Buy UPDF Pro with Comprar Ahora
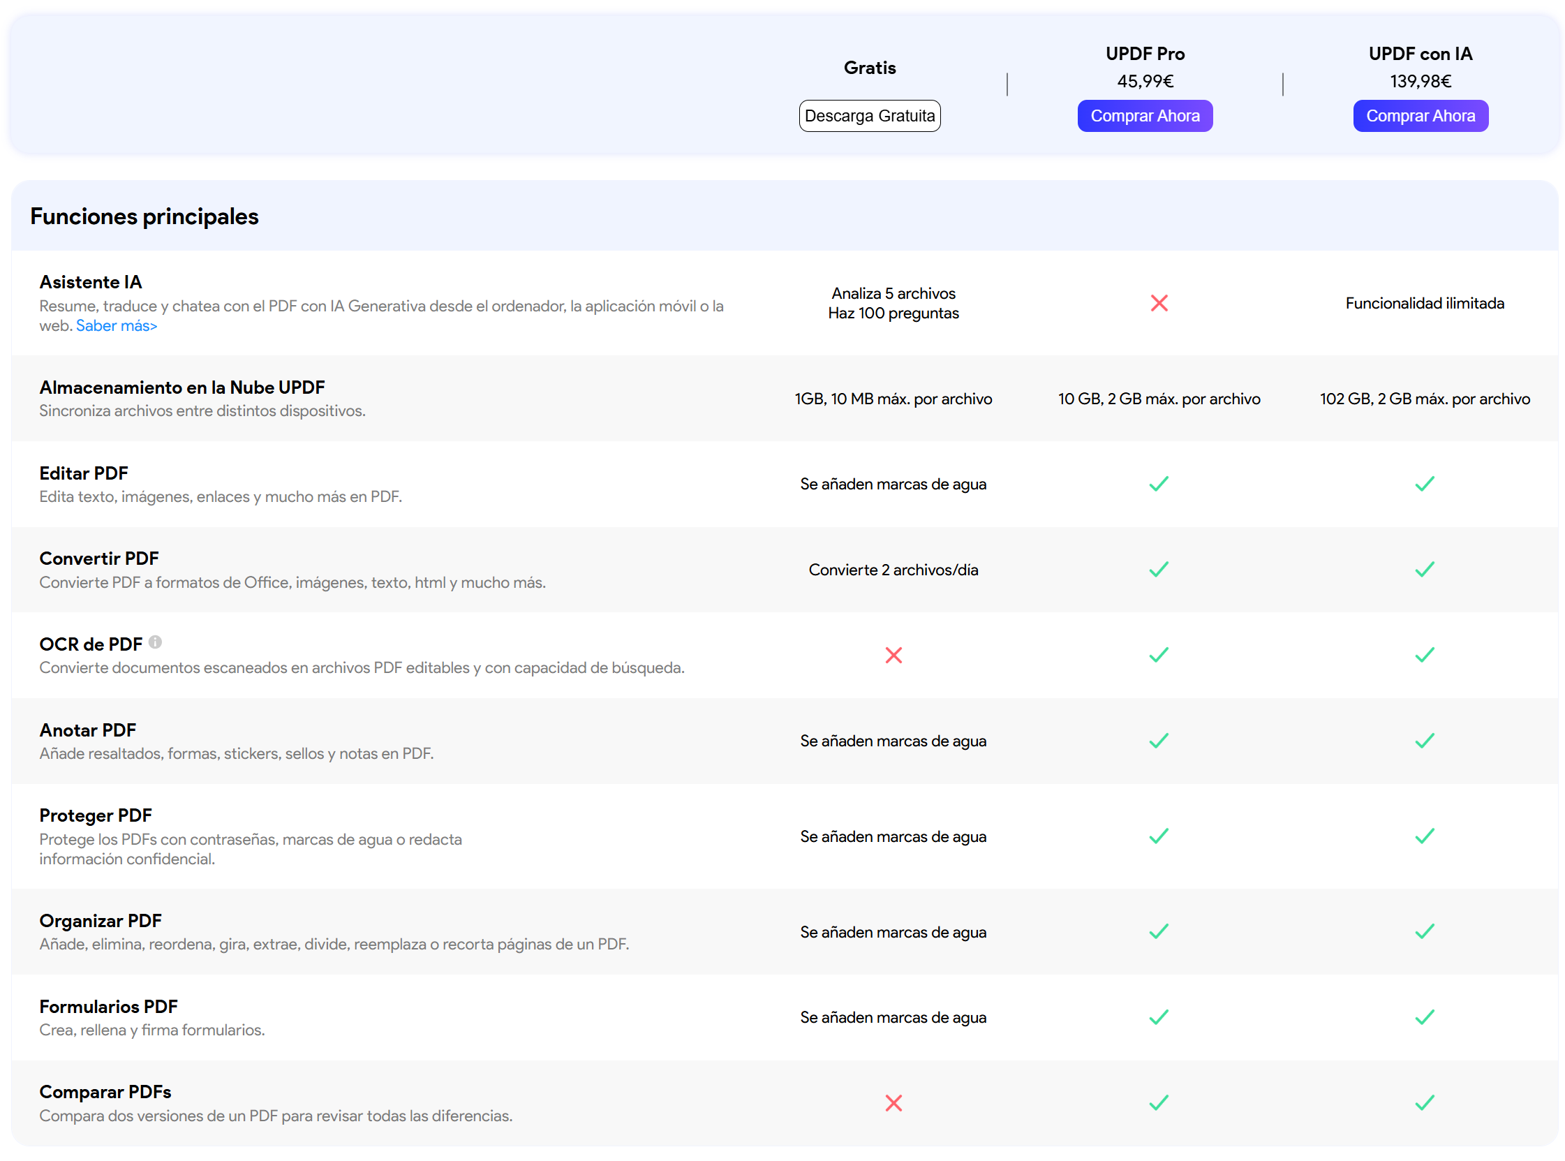1565x1161 pixels. click(x=1145, y=116)
